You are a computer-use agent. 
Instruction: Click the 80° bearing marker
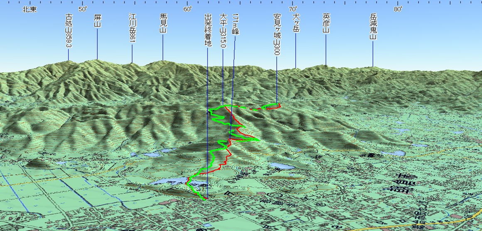pos(398,9)
